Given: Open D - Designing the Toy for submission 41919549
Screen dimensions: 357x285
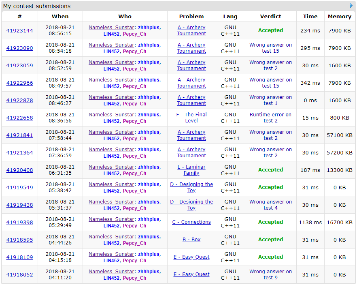Looking at the screenshot, I should 191,187.
